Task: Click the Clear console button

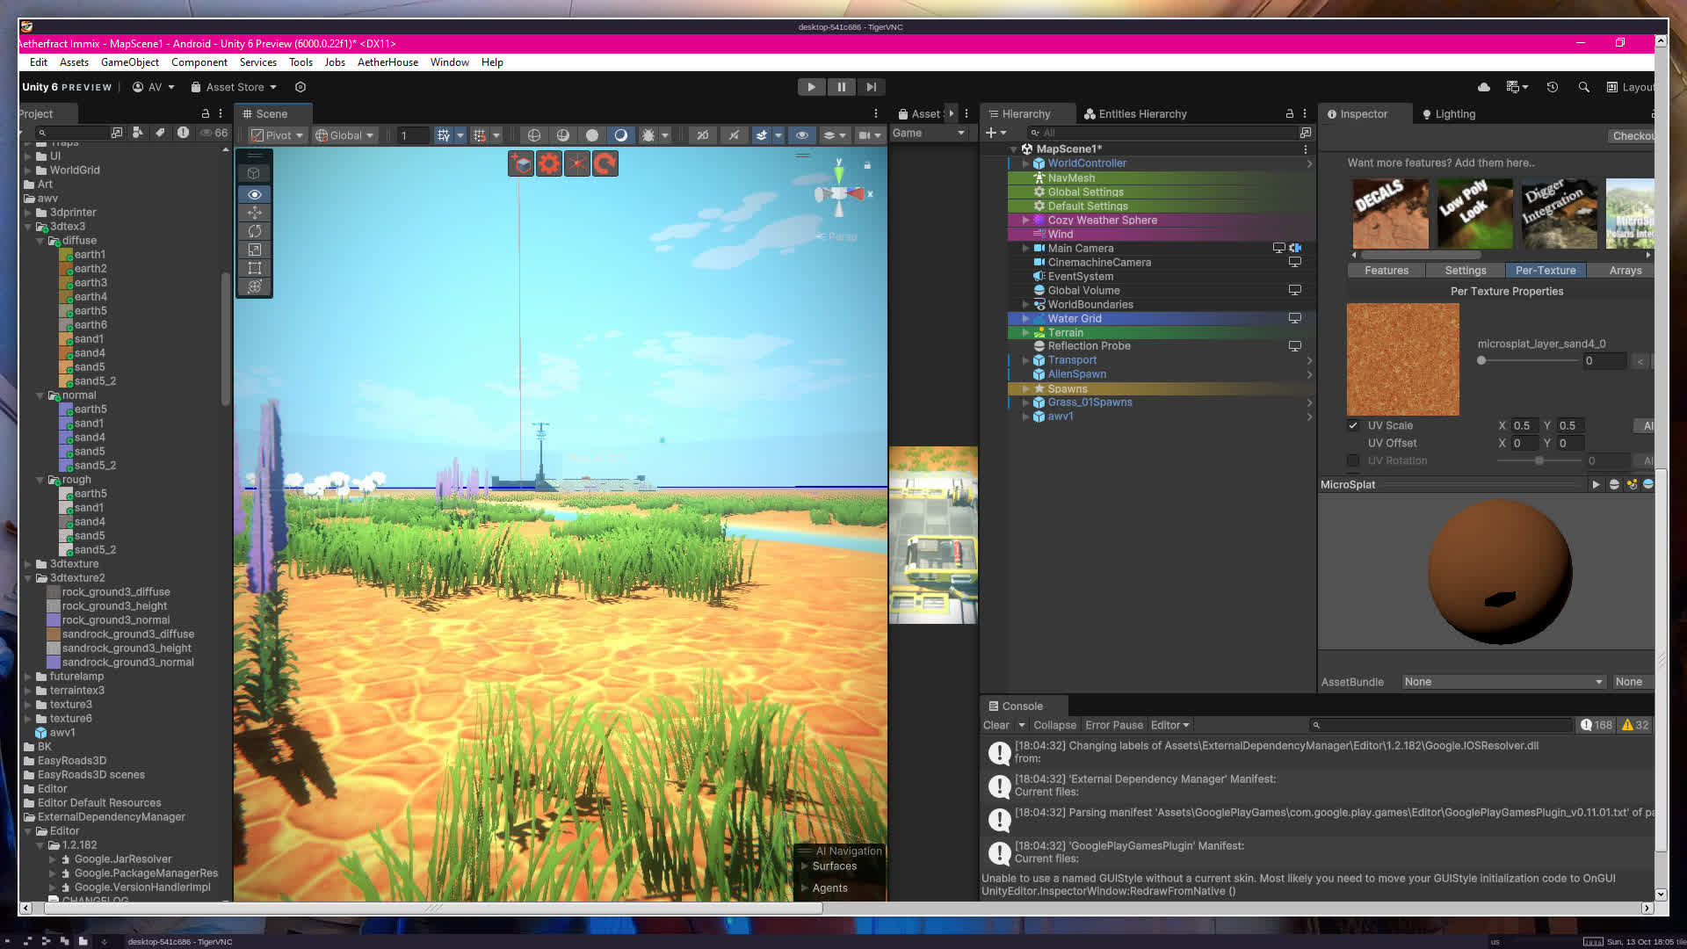Action: [x=996, y=725]
